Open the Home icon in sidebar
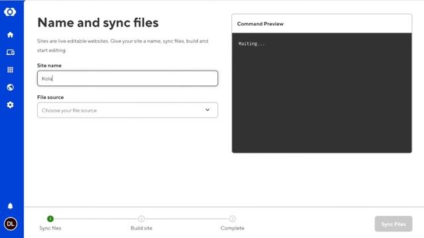The height and width of the screenshot is (238, 424). pos(11,35)
